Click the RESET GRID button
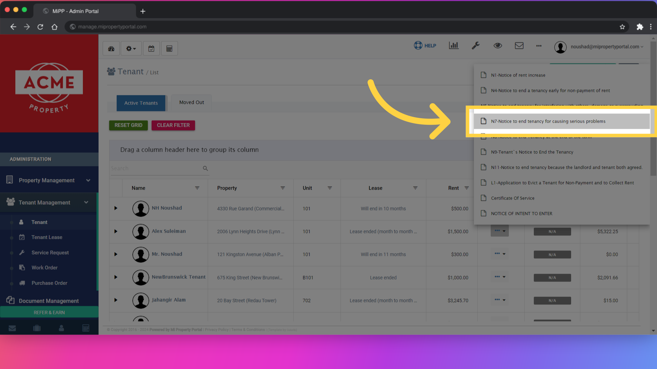 pos(128,125)
